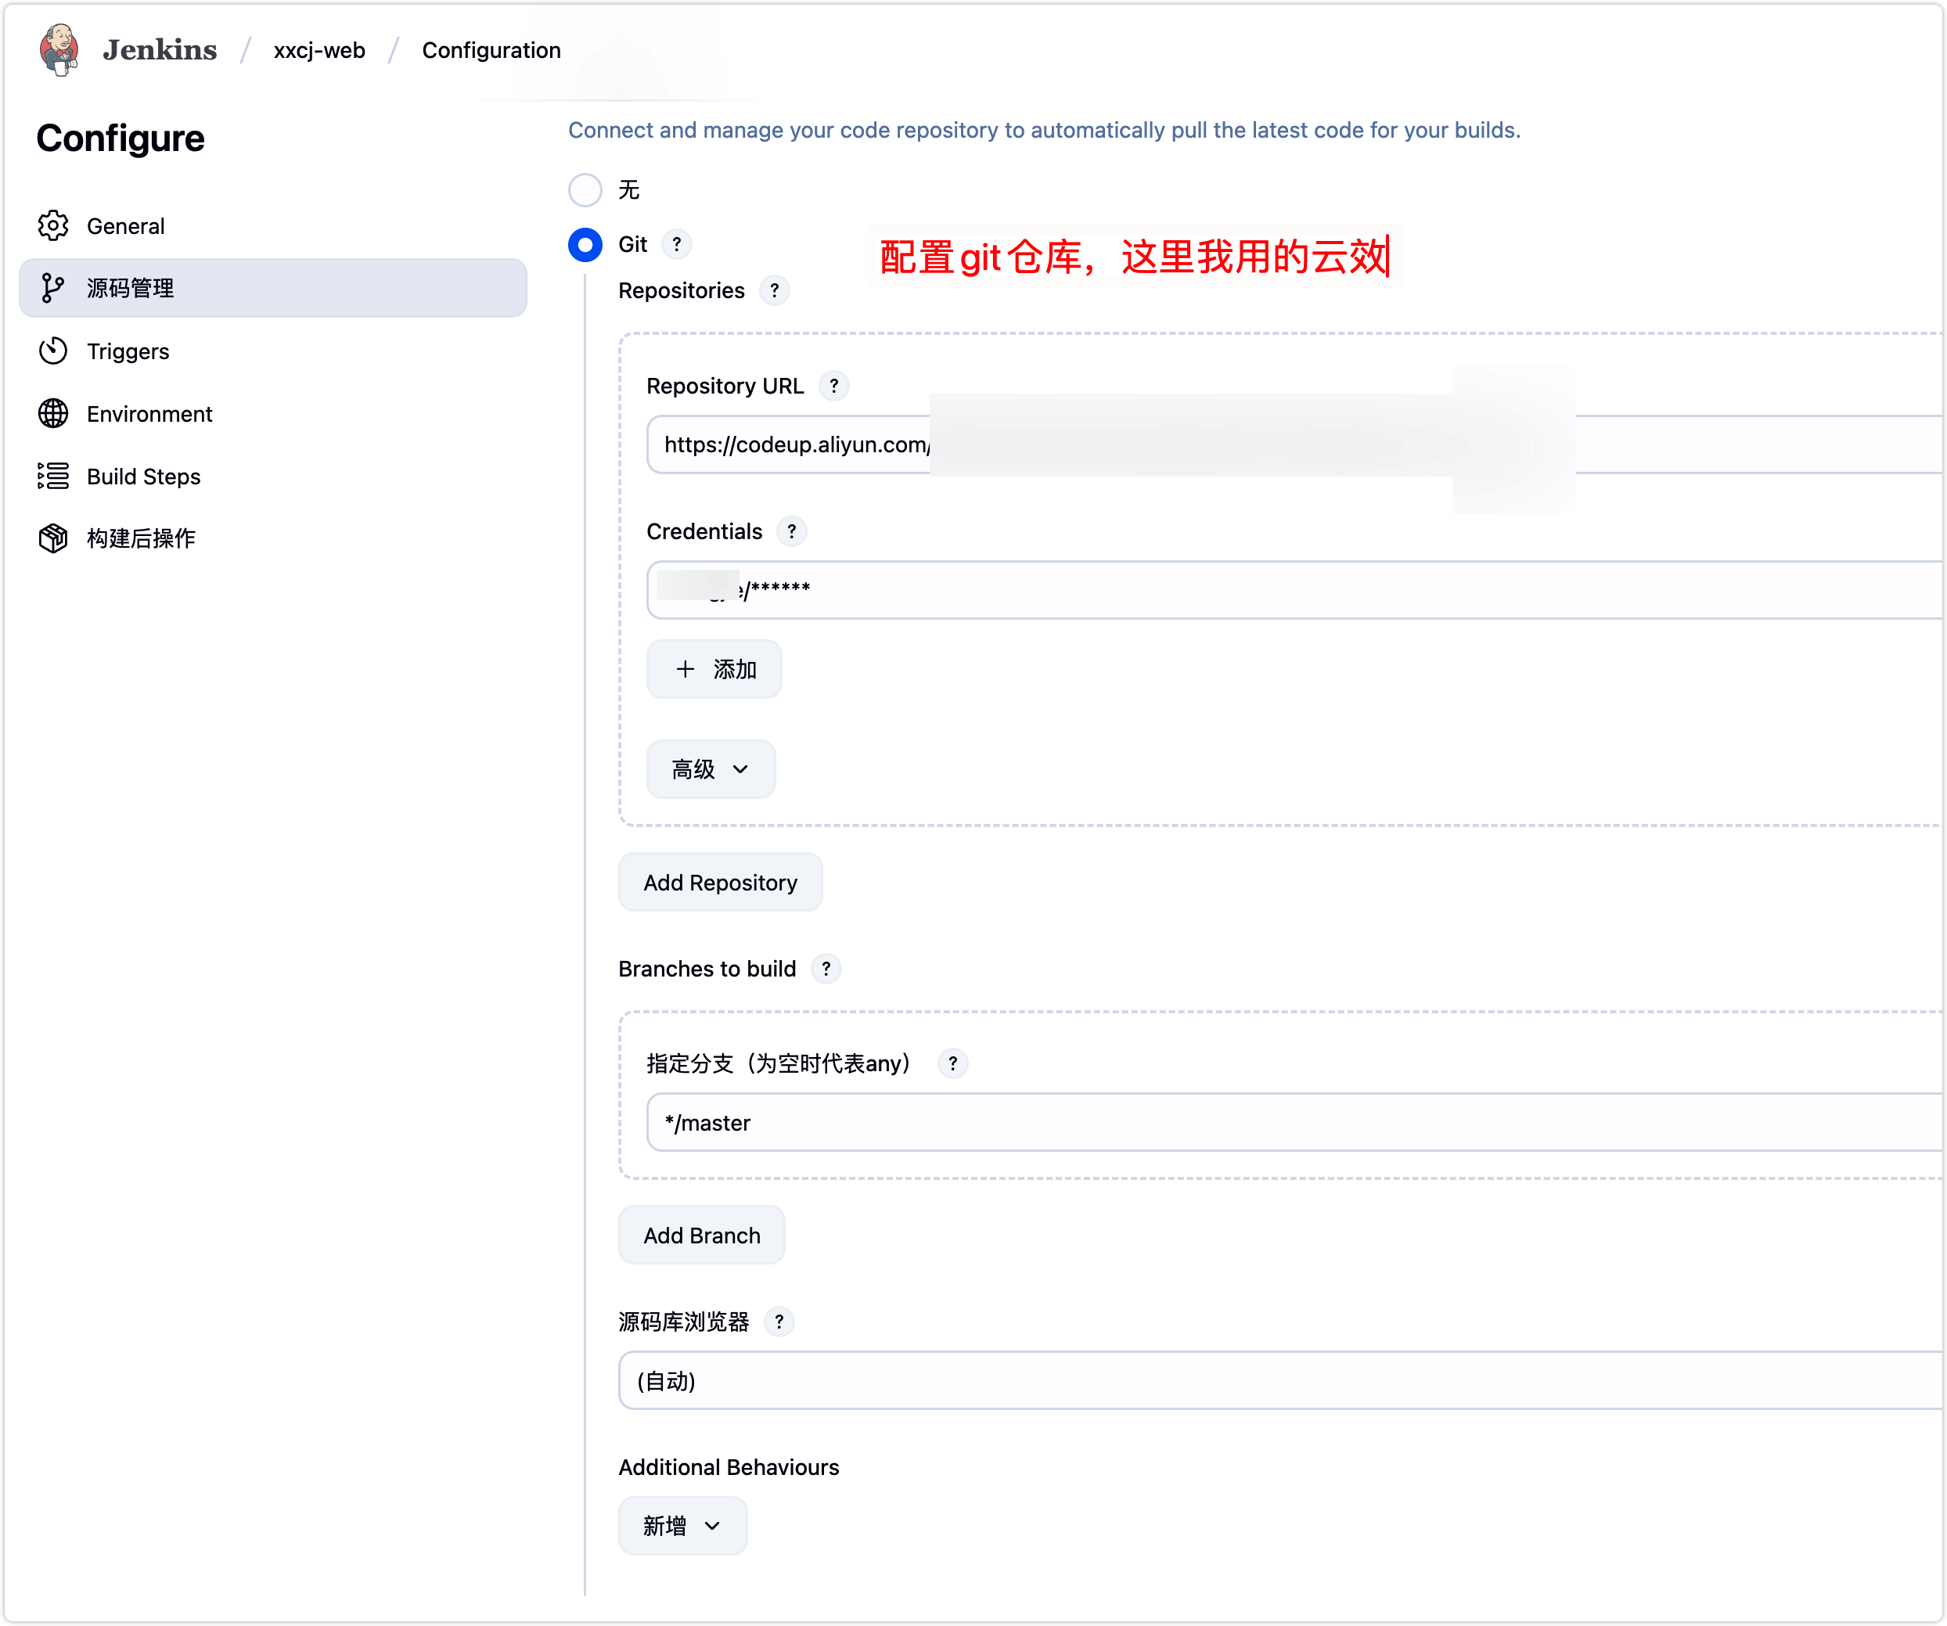Go to xxcj-web via the breadcrumb
Viewport: 1947px width, 1626px height.
[x=319, y=49]
